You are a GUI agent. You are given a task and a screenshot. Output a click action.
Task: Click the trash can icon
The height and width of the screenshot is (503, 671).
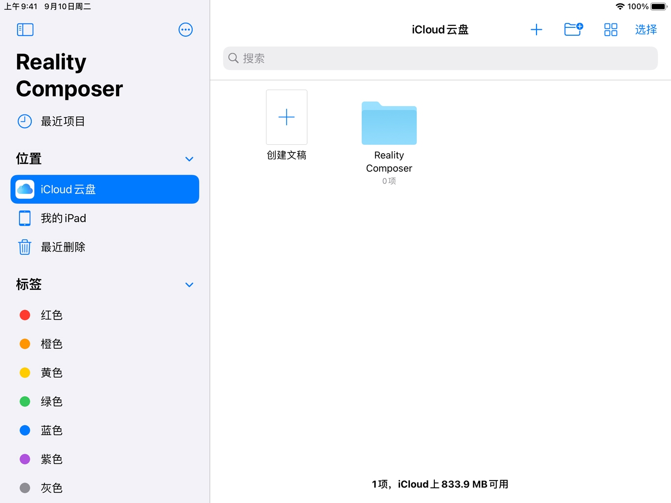[25, 247]
